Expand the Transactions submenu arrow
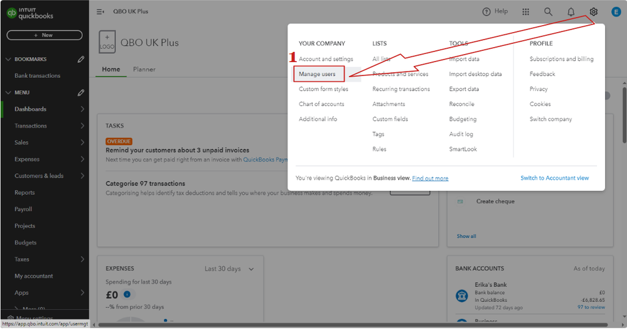The height and width of the screenshot is (329, 627). click(82, 126)
